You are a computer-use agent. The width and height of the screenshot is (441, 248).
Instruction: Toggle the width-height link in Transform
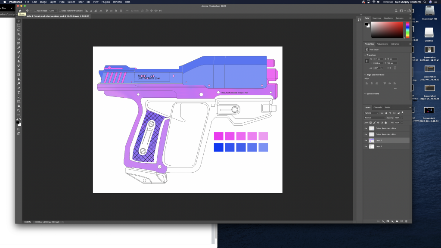(x=366, y=61)
